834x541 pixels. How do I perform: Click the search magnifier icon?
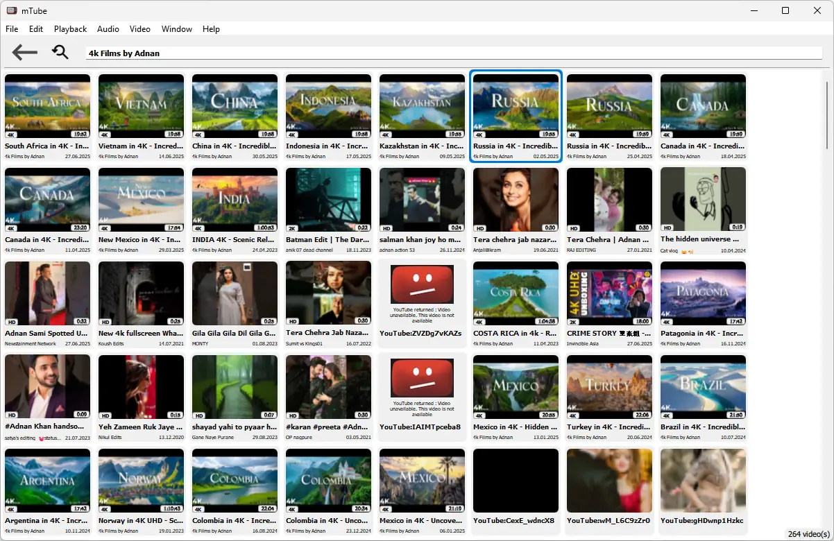tap(60, 52)
